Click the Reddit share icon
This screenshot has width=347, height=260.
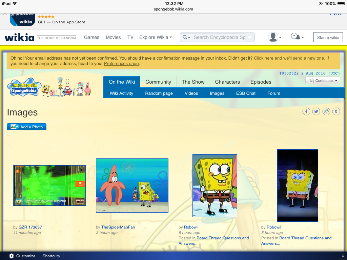pyautogui.click(x=326, y=111)
